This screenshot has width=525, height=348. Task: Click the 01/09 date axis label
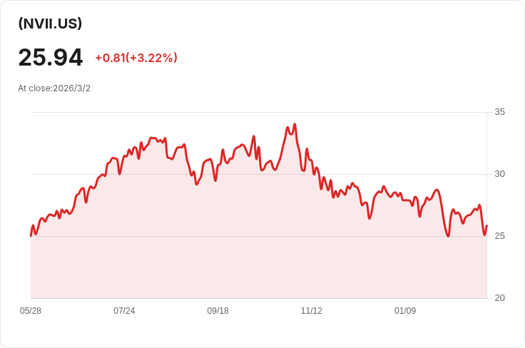[x=405, y=311]
